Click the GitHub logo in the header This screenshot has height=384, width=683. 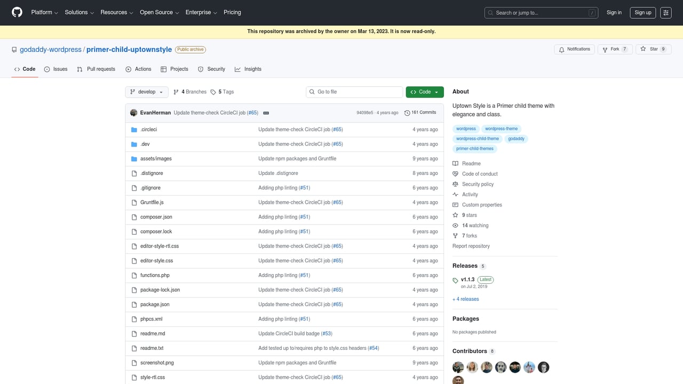pyautogui.click(x=17, y=12)
